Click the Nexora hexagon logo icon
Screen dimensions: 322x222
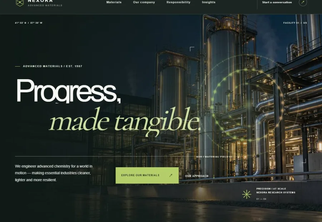coord(20,3)
